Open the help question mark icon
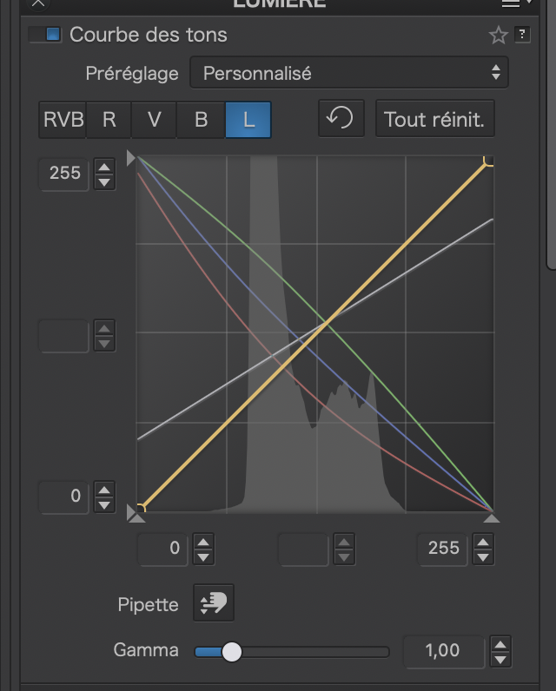The image size is (556, 691). coord(522,35)
